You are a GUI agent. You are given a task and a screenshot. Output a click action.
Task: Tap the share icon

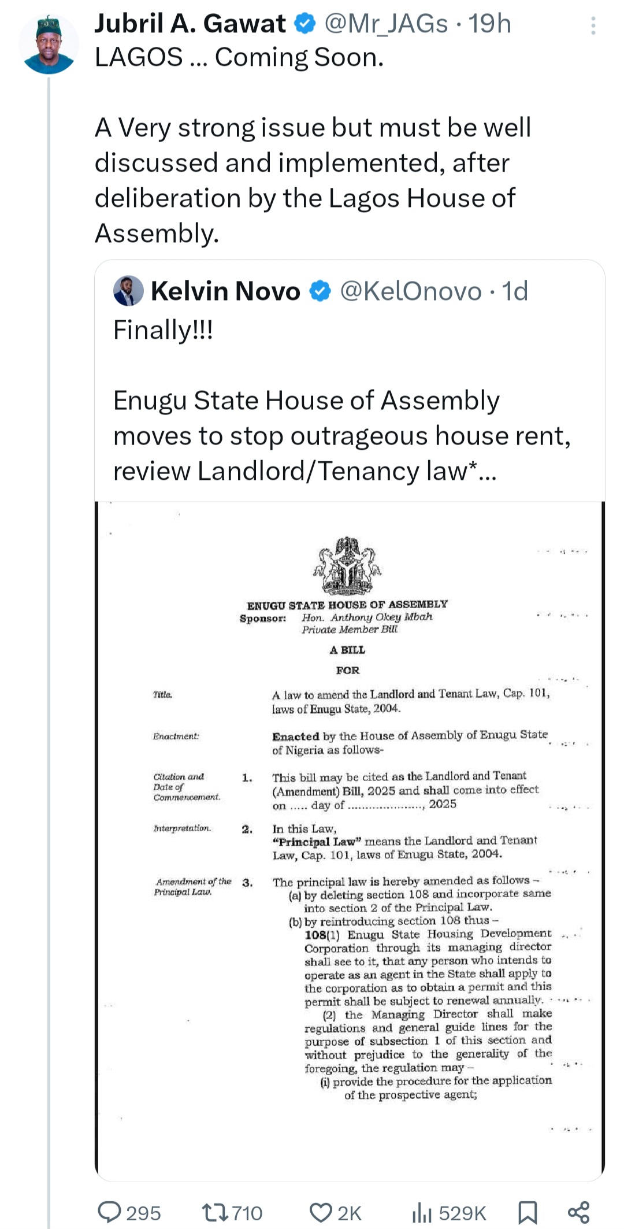point(578,1211)
